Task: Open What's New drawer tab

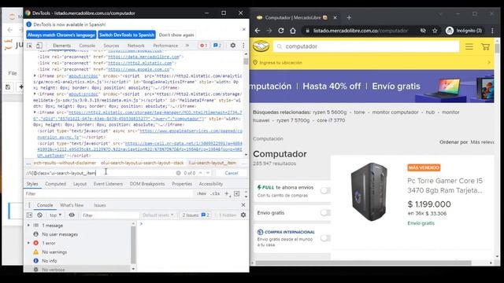Action: [x=72, y=205]
